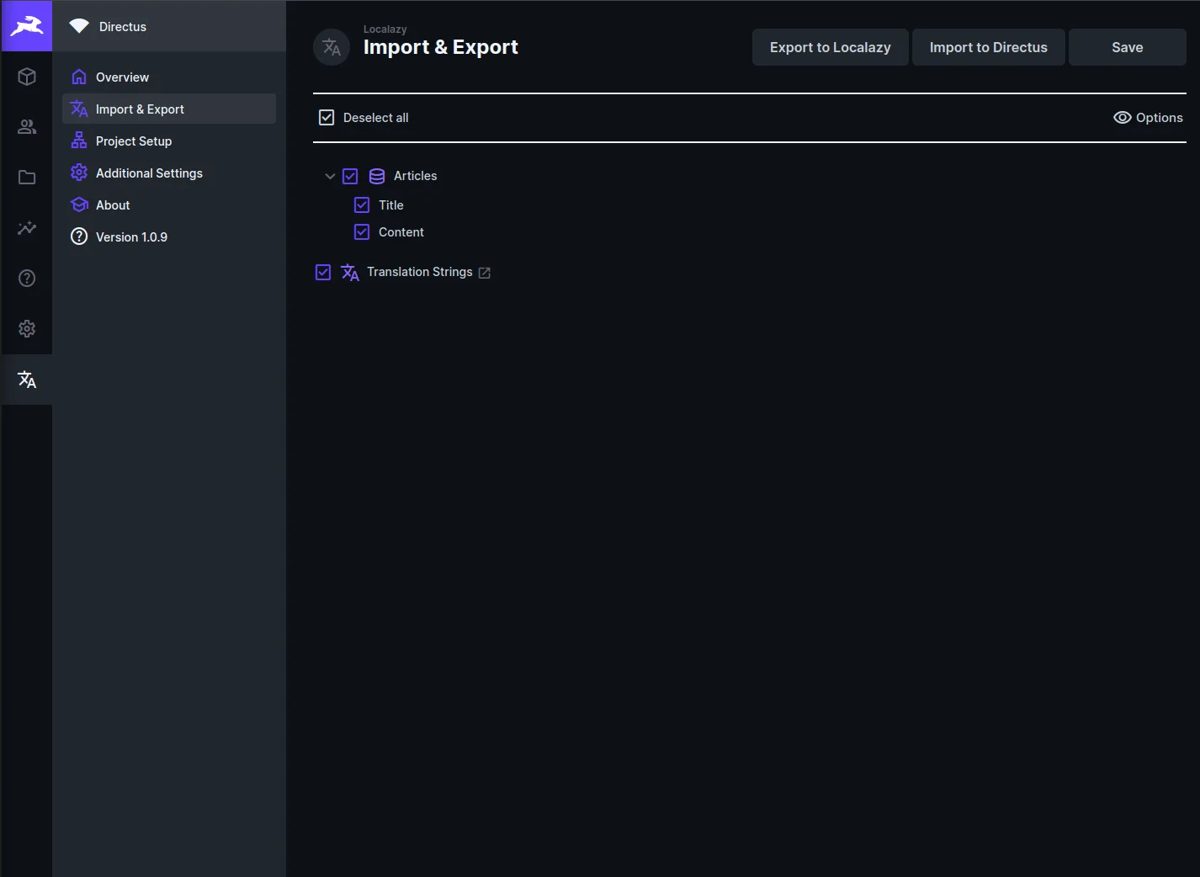Viewport: 1200px width, 877px height.
Task: Click the Export to Localazy button
Action: point(830,47)
